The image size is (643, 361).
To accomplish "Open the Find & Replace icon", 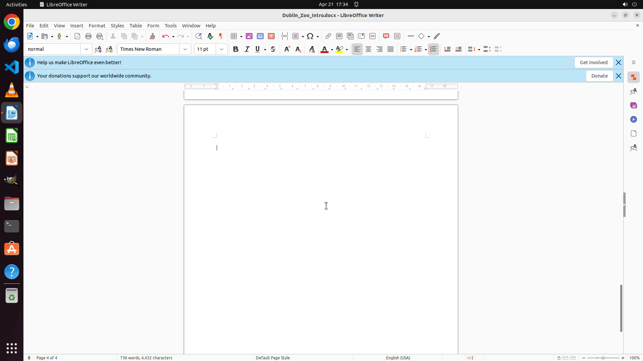I will [199, 36].
